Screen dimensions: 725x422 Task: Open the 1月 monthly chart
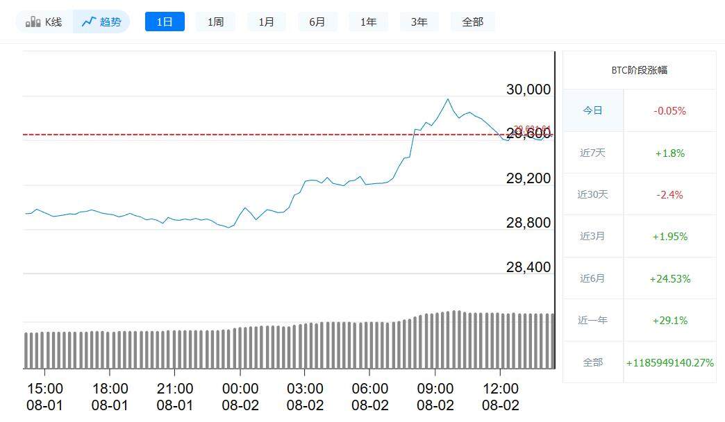[266, 22]
